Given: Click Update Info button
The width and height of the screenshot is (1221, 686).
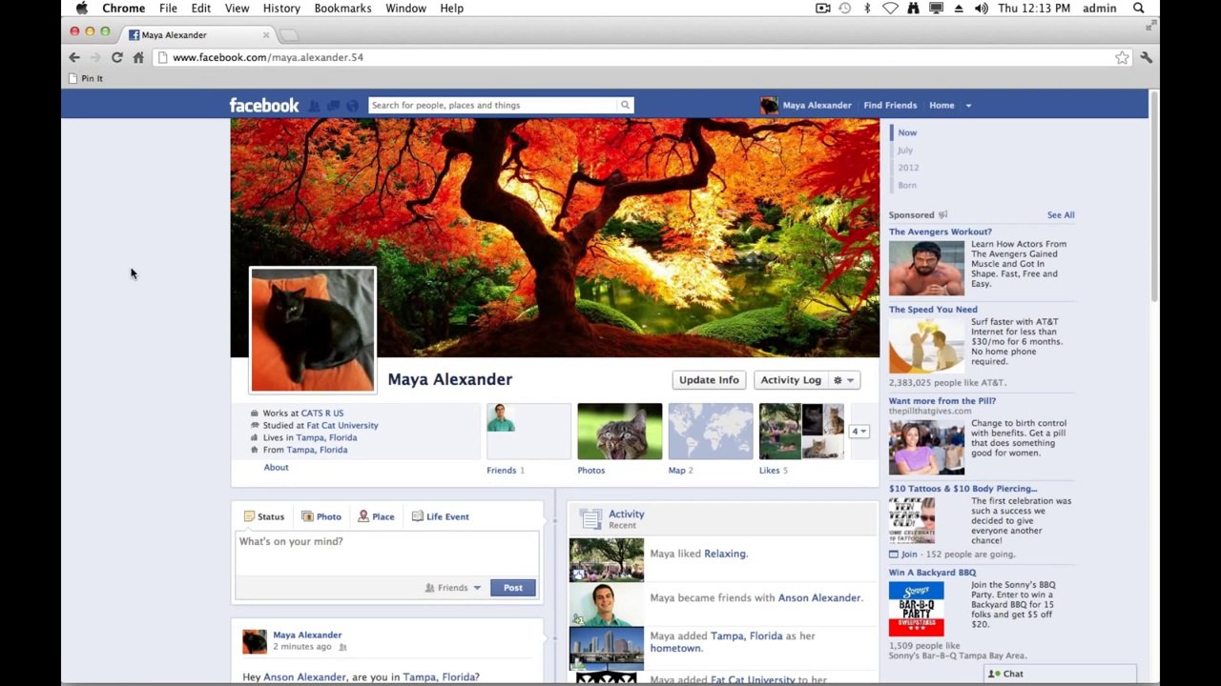Looking at the screenshot, I should click(x=709, y=380).
